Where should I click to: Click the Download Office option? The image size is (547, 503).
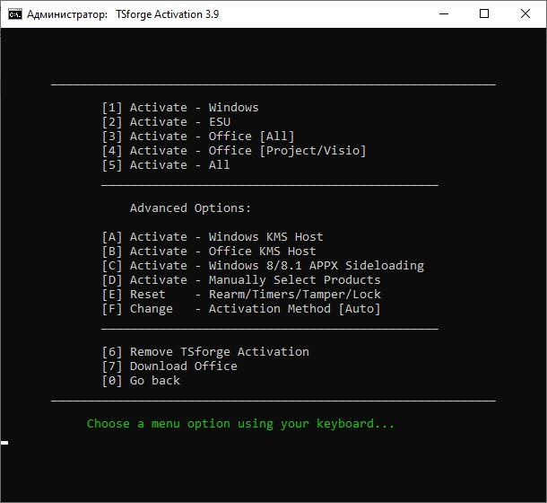pos(169,366)
